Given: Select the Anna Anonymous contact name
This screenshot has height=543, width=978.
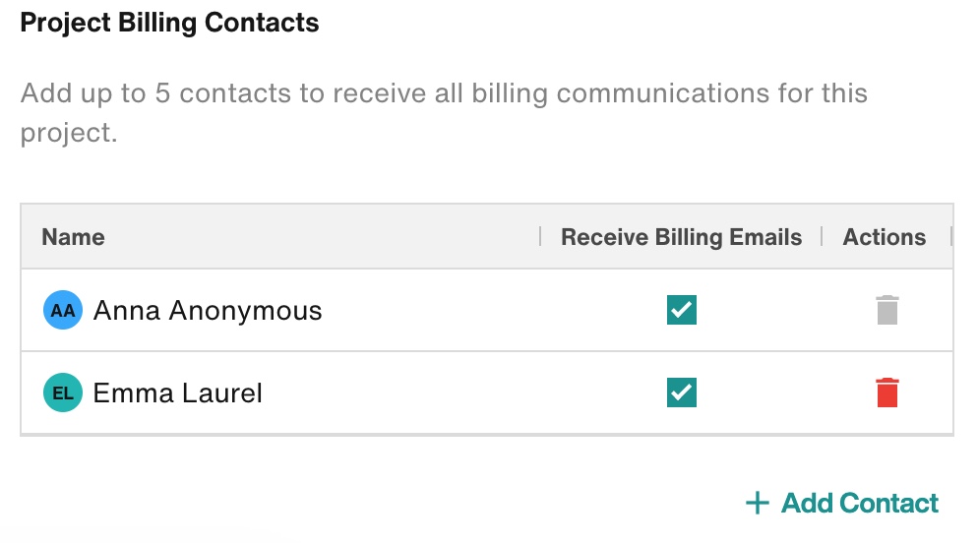Looking at the screenshot, I should pos(208,311).
